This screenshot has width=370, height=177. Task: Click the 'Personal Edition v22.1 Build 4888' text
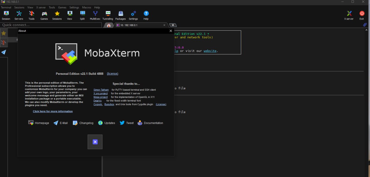click(x=79, y=74)
